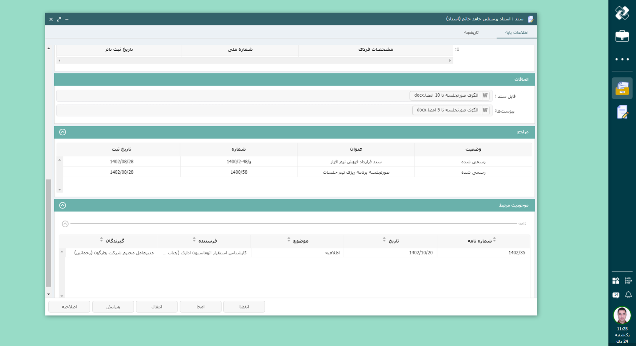Click the main vertical scrollbar thumb
636x346 pixels.
tap(49, 233)
